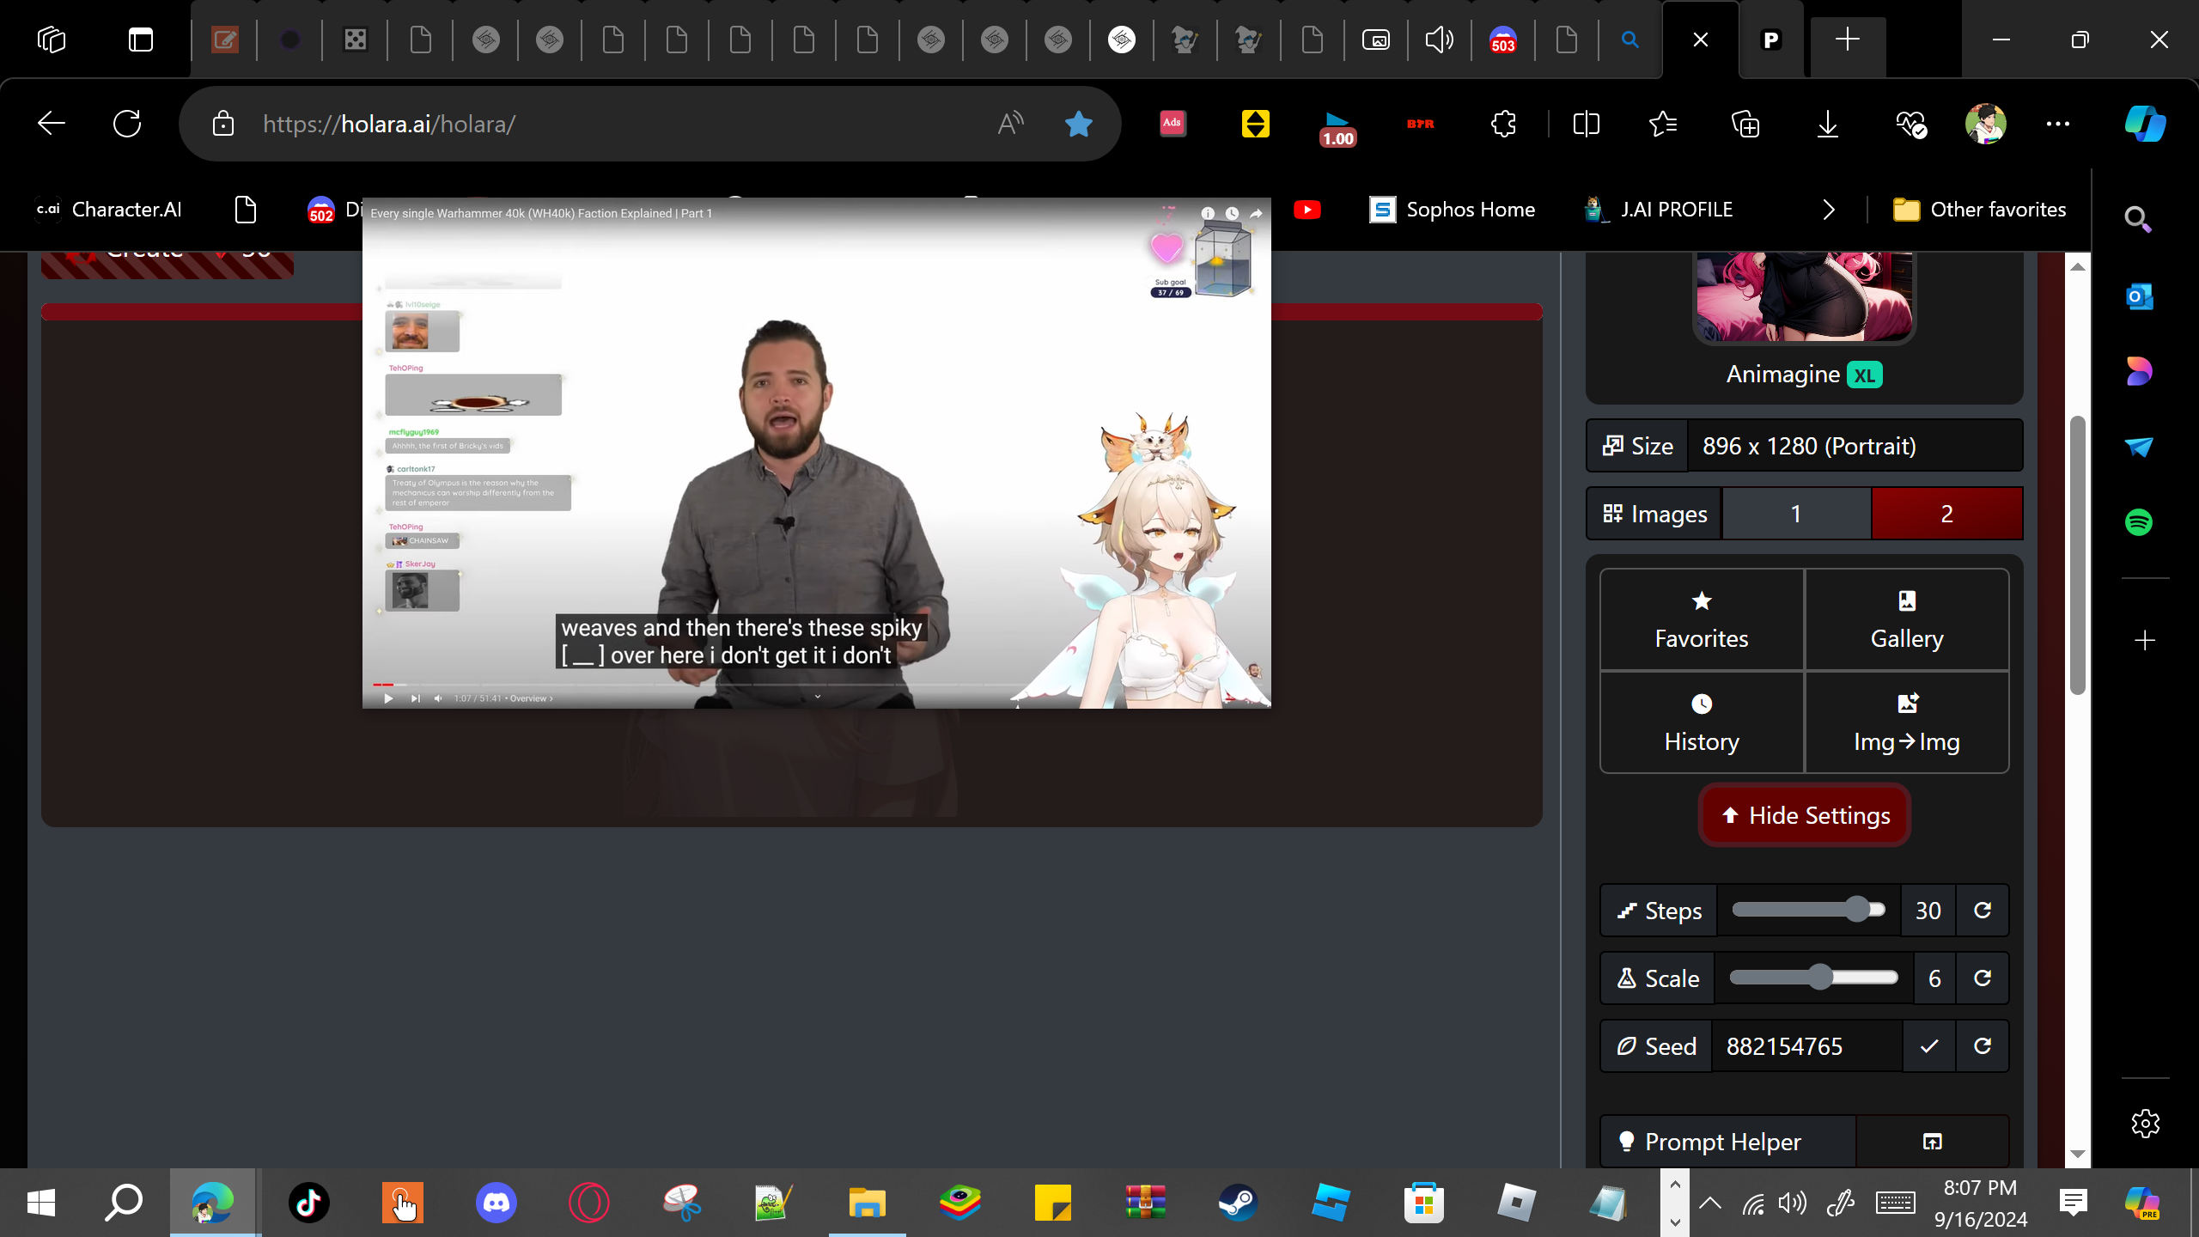Pop out the Prompt Helper panel

click(x=1932, y=1142)
